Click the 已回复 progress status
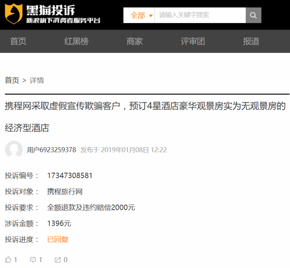 (58, 240)
